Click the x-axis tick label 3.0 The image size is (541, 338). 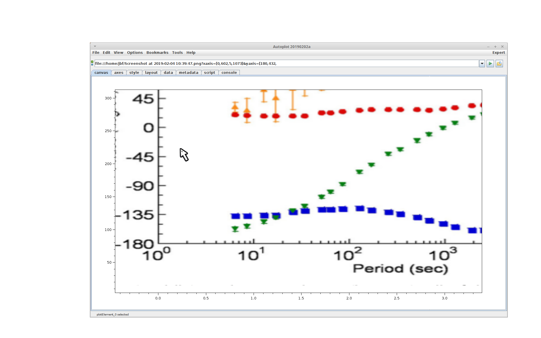pos(445,298)
